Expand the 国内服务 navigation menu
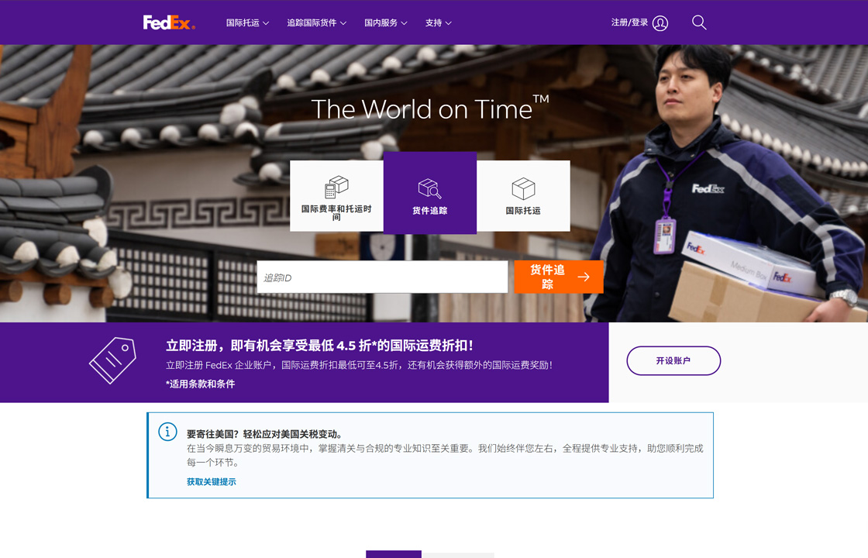The width and height of the screenshot is (868, 558). point(386,22)
